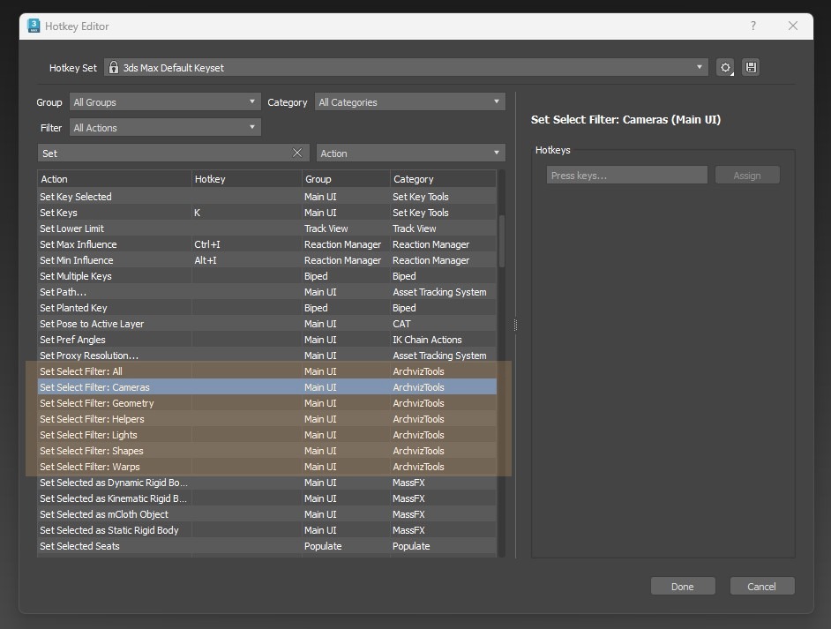Sort the list by the Hotkey column header
The height and width of the screenshot is (629, 831).
246,179
